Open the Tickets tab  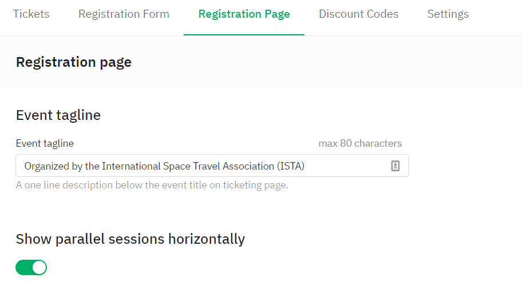(31, 14)
